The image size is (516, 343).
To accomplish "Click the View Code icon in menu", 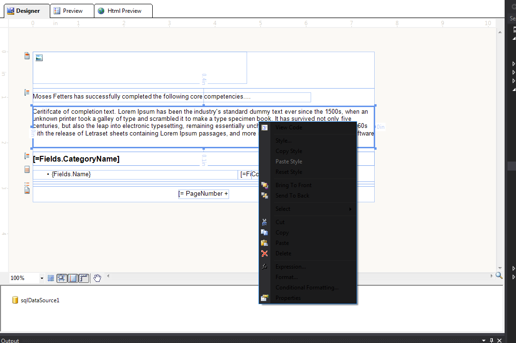I will 265,127.
